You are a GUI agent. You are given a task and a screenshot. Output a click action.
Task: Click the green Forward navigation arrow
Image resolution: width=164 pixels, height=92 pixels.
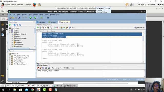tap(35, 18)
